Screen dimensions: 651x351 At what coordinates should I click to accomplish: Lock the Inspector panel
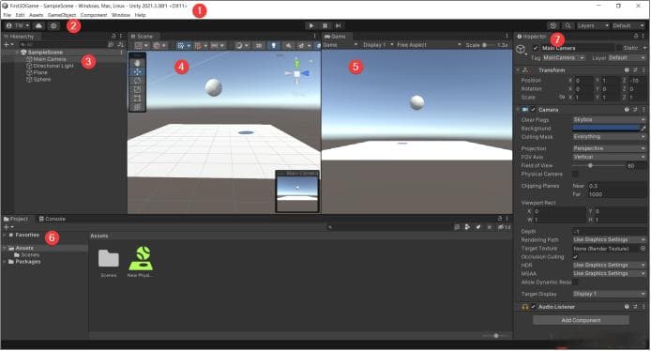[636, 37]
